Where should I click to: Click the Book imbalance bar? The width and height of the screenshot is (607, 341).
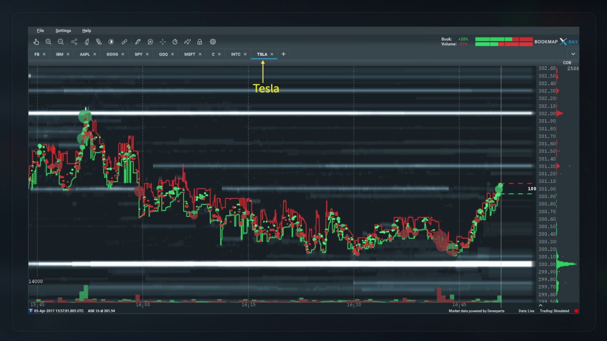(504, 39)
